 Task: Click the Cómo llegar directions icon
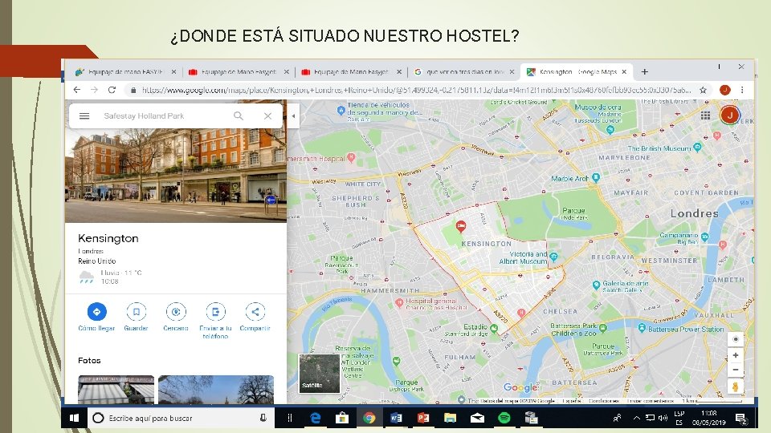[x=97, y=311]
